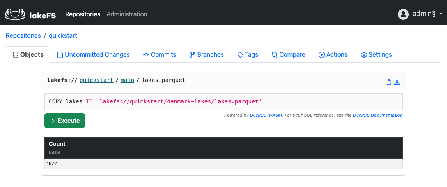Click inside the SQL query editor
447x187 pixels.
pyautogui.click(x=223, y=101)
